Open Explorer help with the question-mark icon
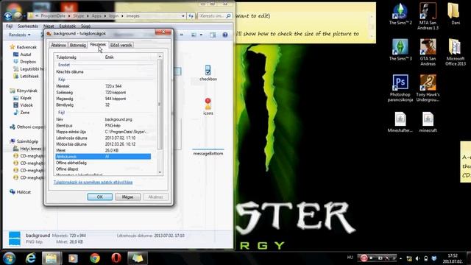The width and height of the screenshot is (471, 265). [x=225, y=35]
